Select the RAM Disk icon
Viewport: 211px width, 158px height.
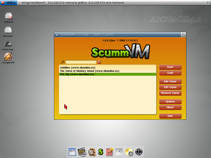point(8,44)
